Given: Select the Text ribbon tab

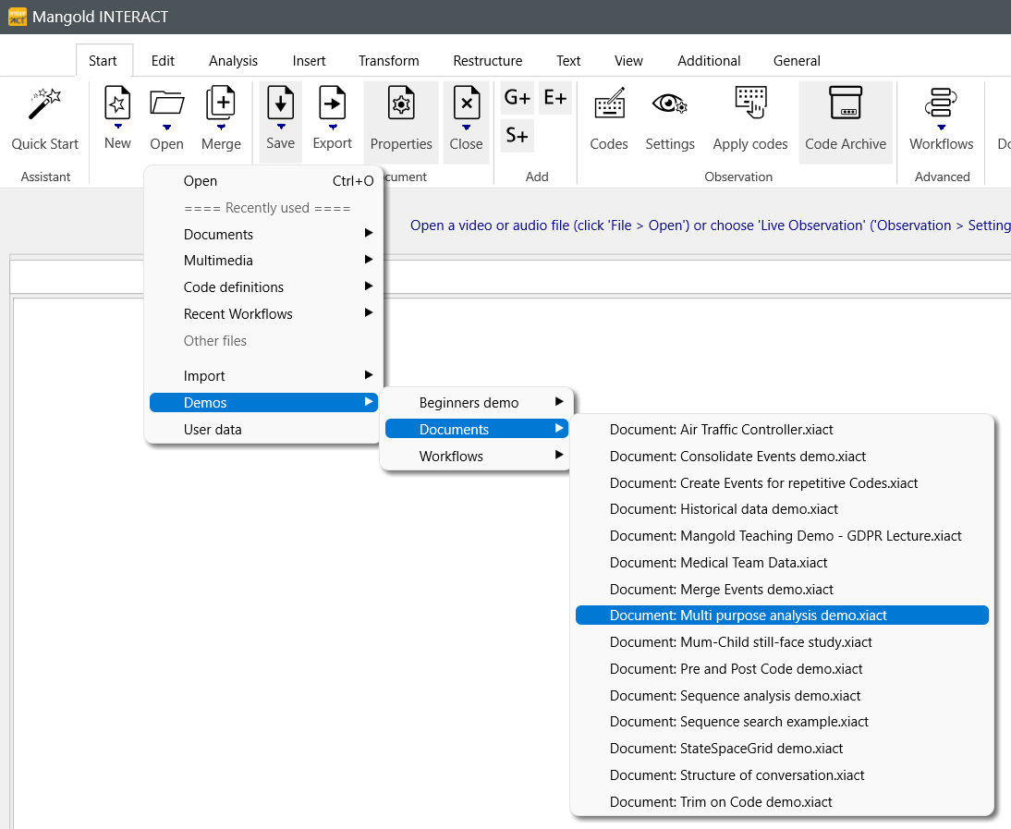Looking at the screenshot, I should pos(568,61).
